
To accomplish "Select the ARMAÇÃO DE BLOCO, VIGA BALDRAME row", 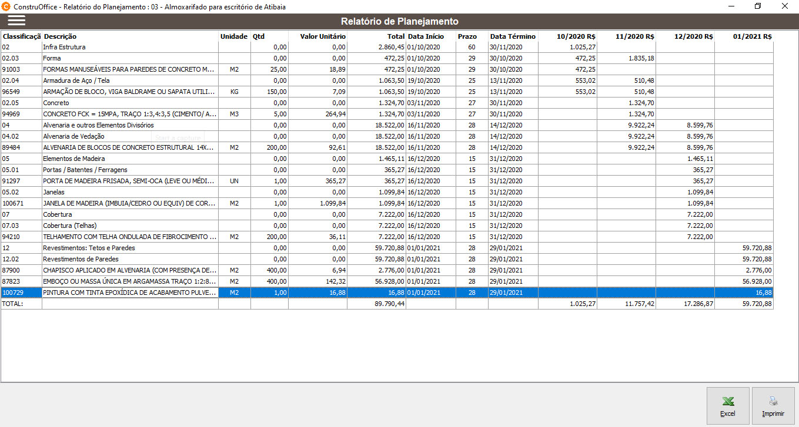I will 387,92.
